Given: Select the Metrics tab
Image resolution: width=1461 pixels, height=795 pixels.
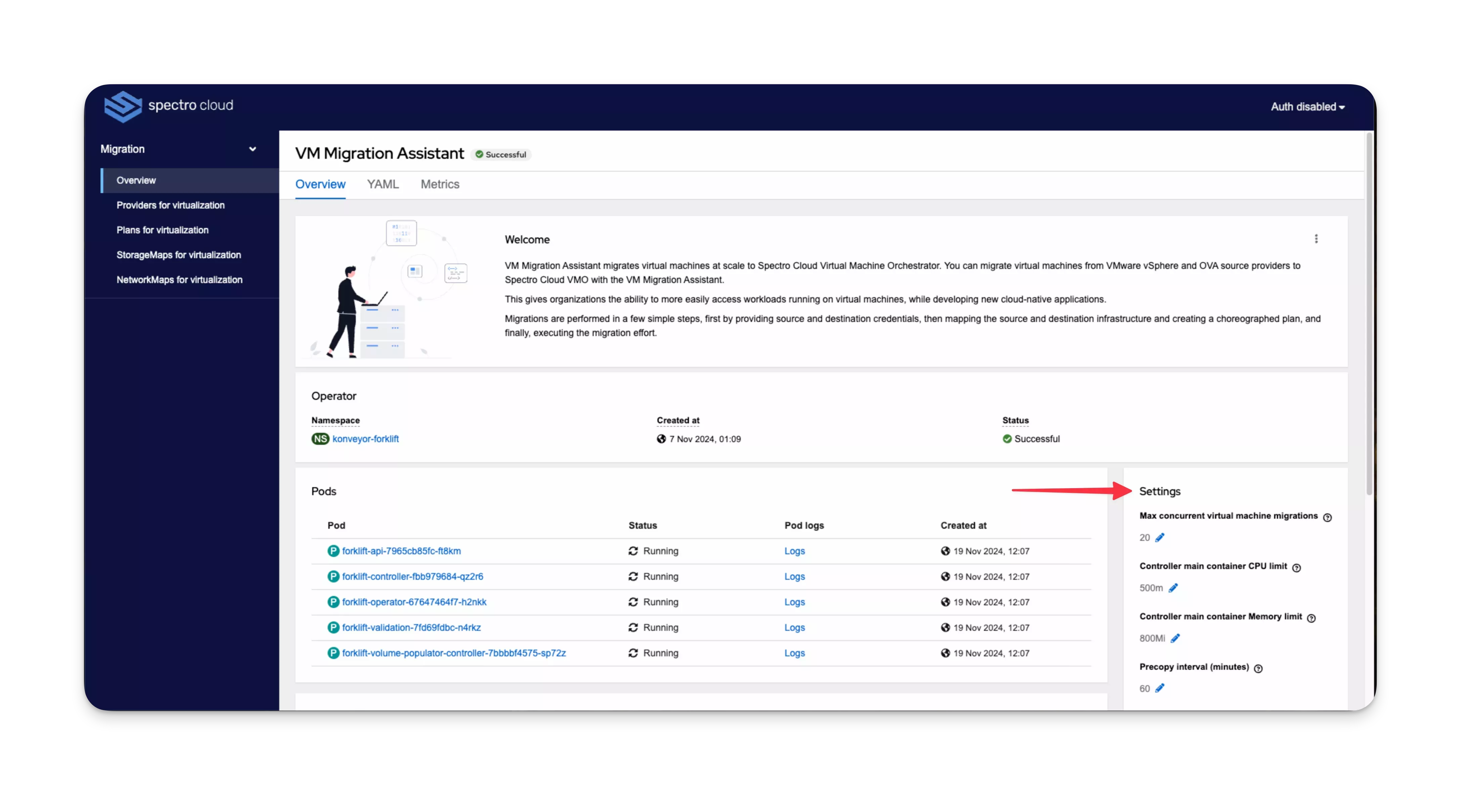Looking at the screenshot, I should [x=440, y=184].
